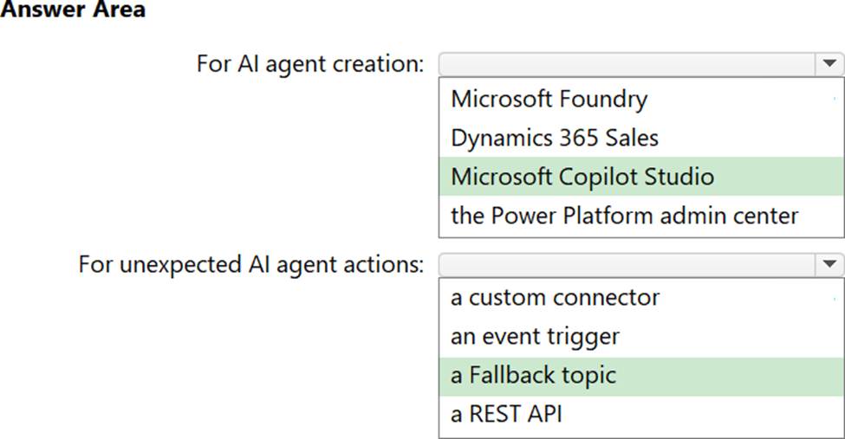Click the 'For unexpected AI agent actions:' label

[251, 264]
